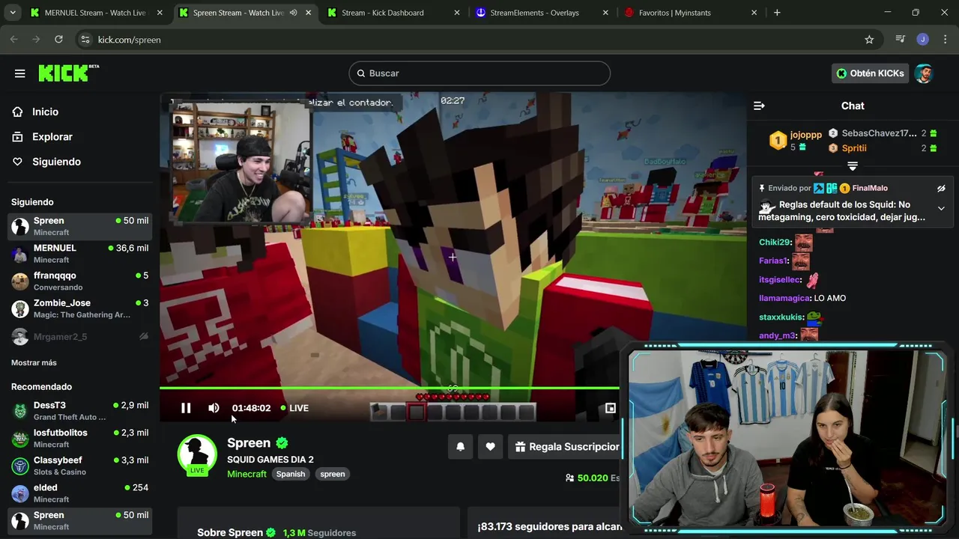Open the hamburger menu beside the Kick logo
The width and height of the screenshot is (959, 539).
(19, 73)
